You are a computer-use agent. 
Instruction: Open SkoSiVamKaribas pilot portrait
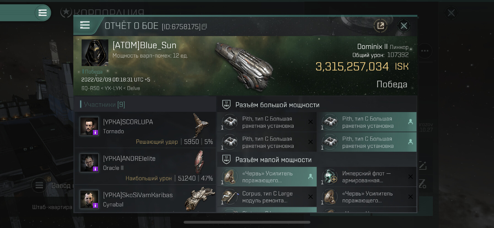89,199
